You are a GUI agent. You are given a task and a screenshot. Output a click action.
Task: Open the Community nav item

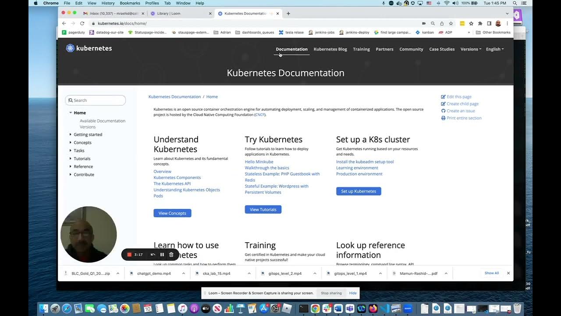(411, 49)
